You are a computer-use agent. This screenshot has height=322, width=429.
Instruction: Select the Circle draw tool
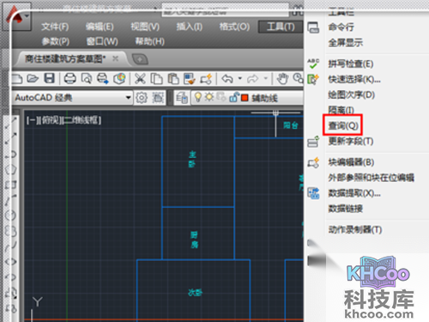(11, 216)
